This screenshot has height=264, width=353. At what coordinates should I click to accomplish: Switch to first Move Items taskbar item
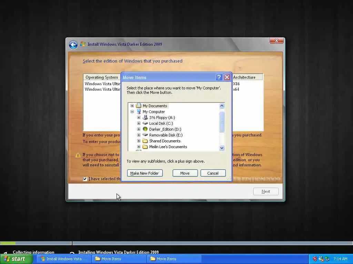tap(119, 259)
